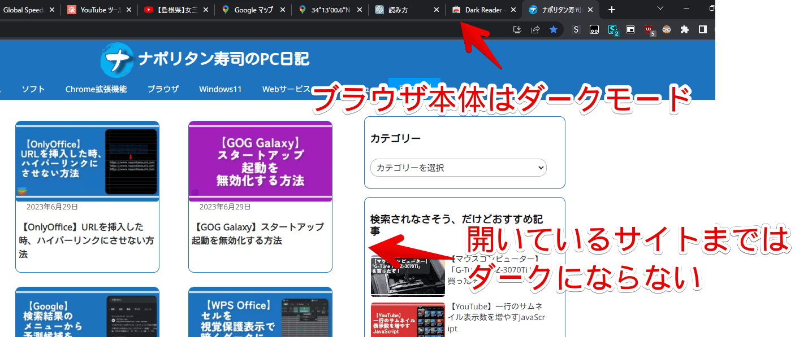Minimize the browser window
795x337 pixels.
click(x=687, y=8)
